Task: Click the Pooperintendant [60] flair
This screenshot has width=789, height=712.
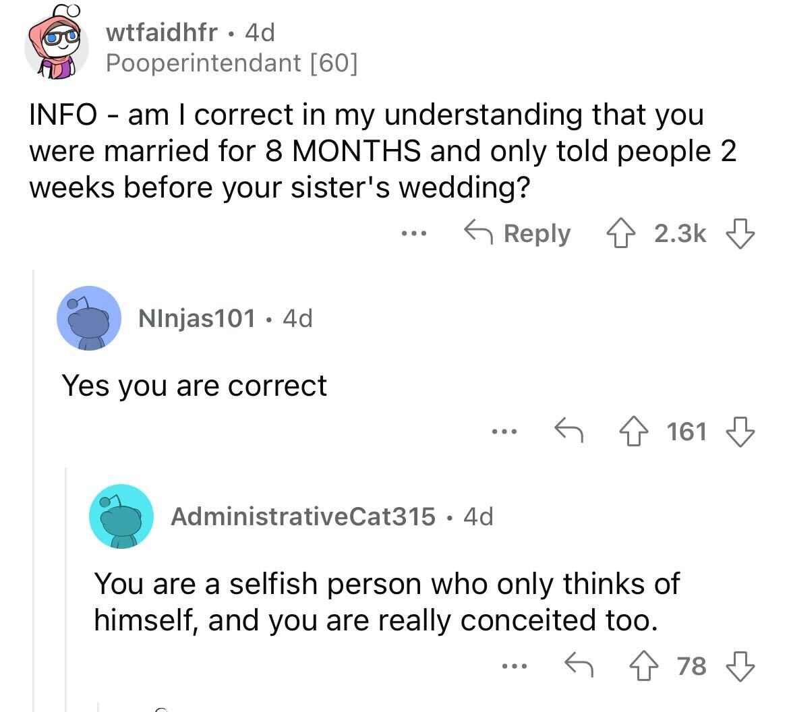Action: click(x=232, y=63)
